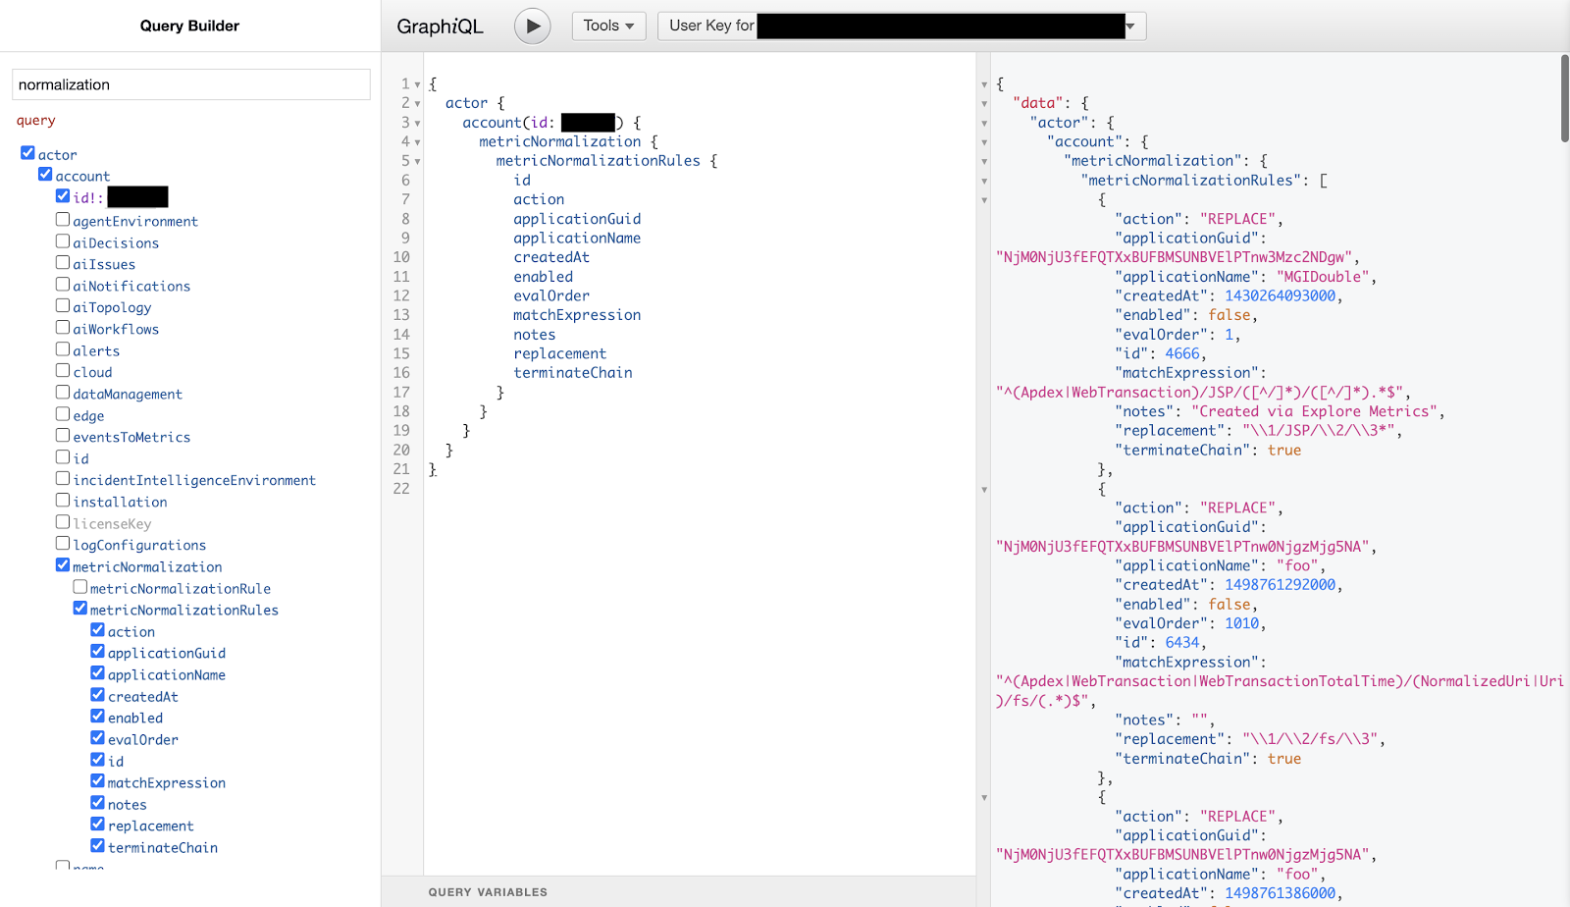Enable the installation checkbox
This screenshot has height=907, width=1570.
coord(63,501)
